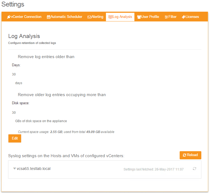Viewport: 210px width, 193px height.
Task: Open the vCenter Connection tab
Action: [26, 17]
